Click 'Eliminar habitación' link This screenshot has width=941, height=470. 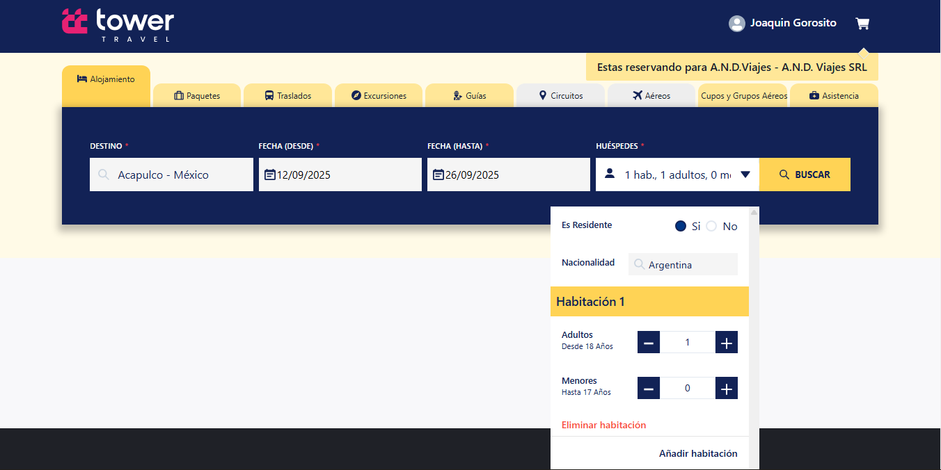(603, 425)
